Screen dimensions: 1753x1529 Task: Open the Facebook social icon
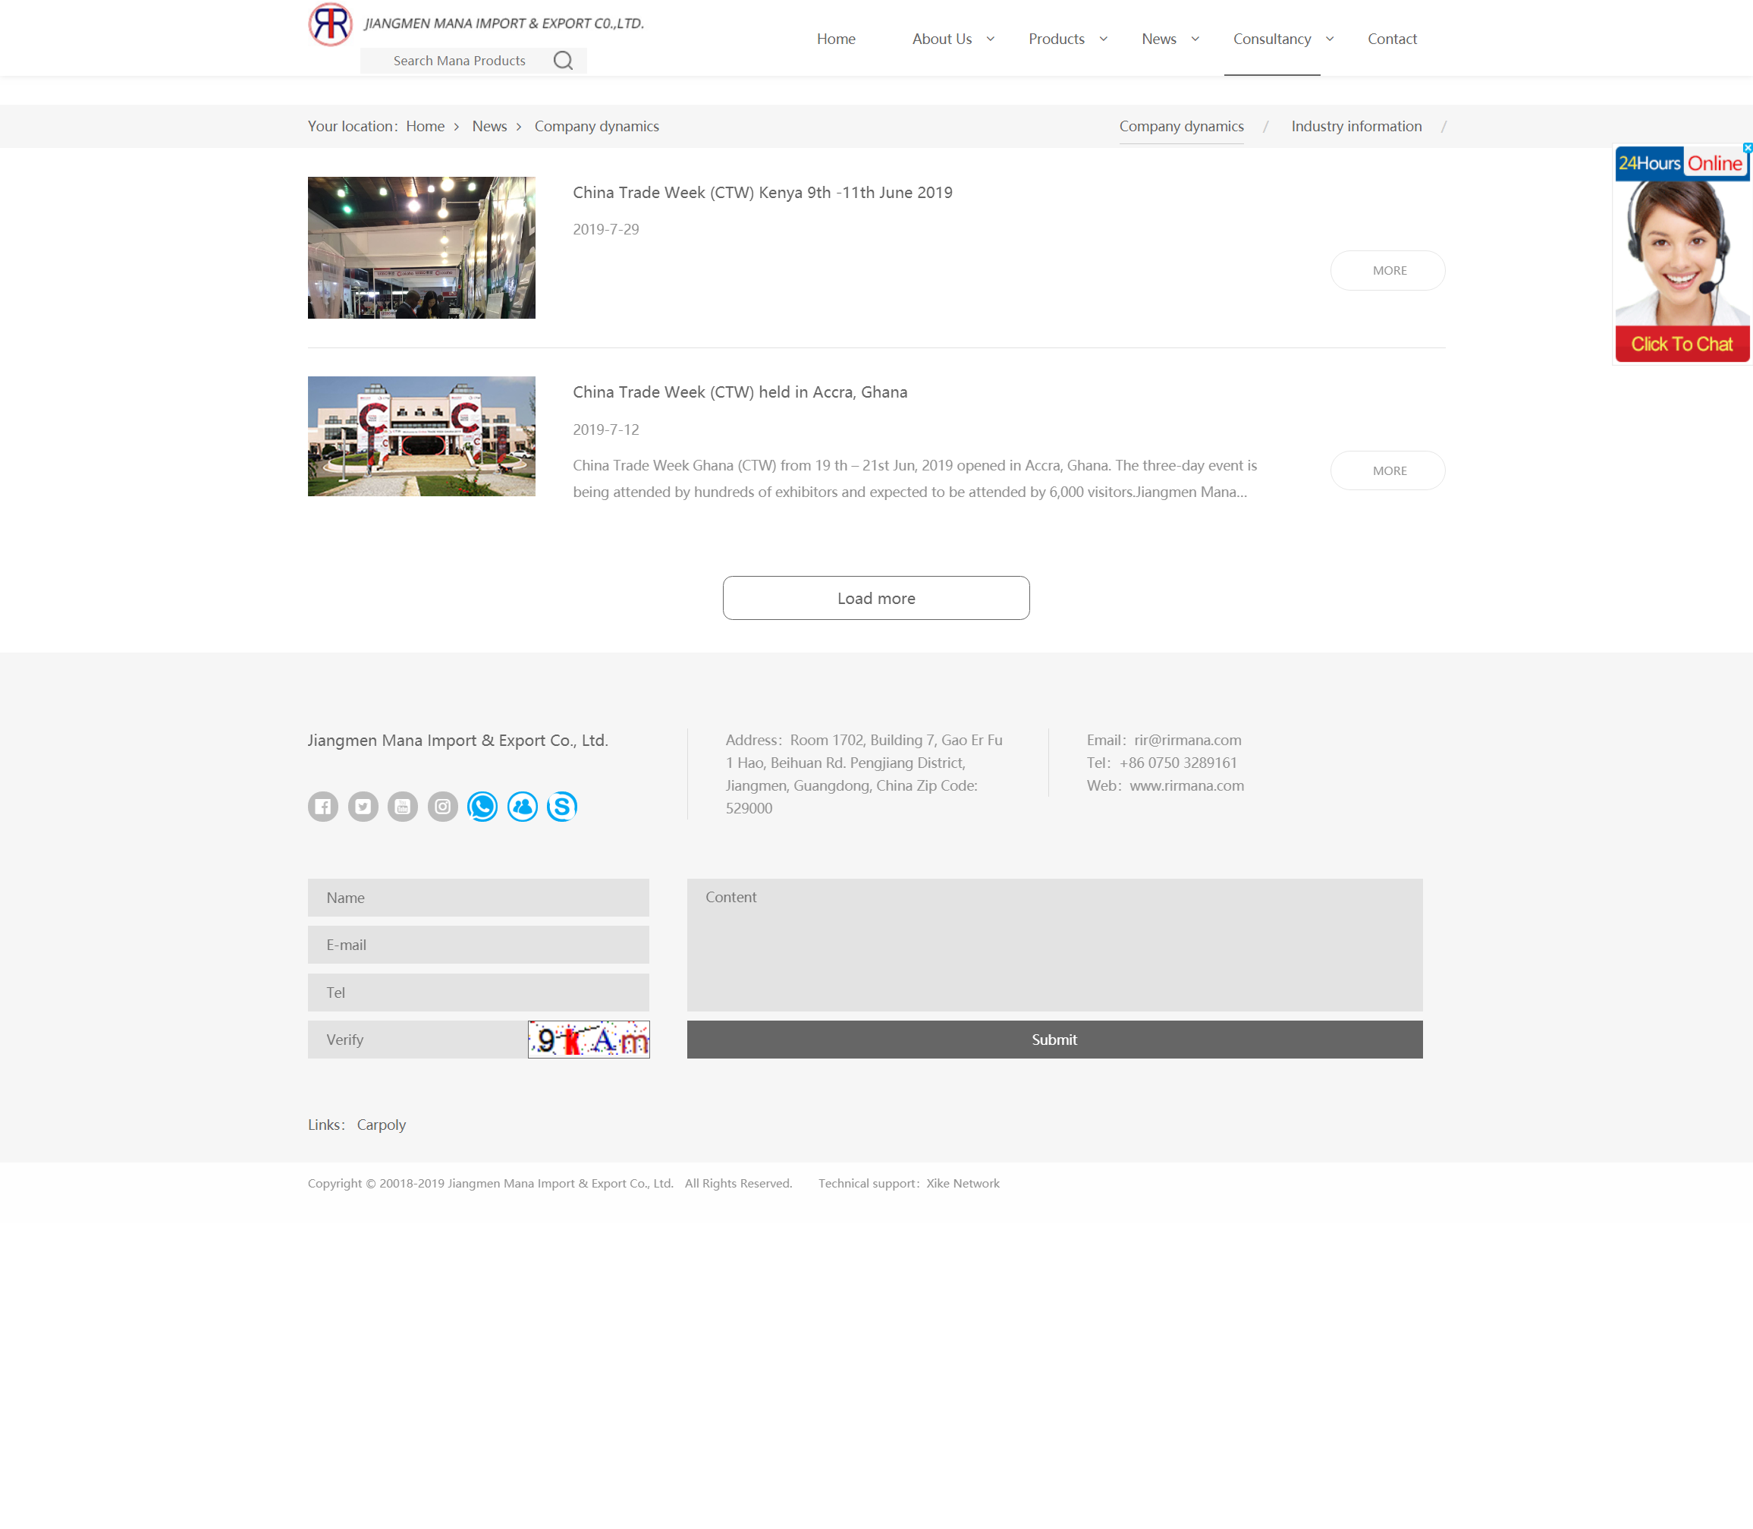click(x=322, y=807)
